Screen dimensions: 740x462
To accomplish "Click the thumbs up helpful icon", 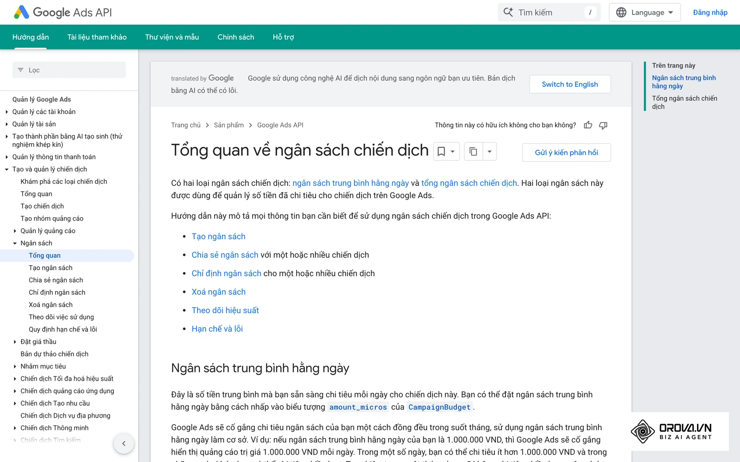I will [x=588, y=125].
